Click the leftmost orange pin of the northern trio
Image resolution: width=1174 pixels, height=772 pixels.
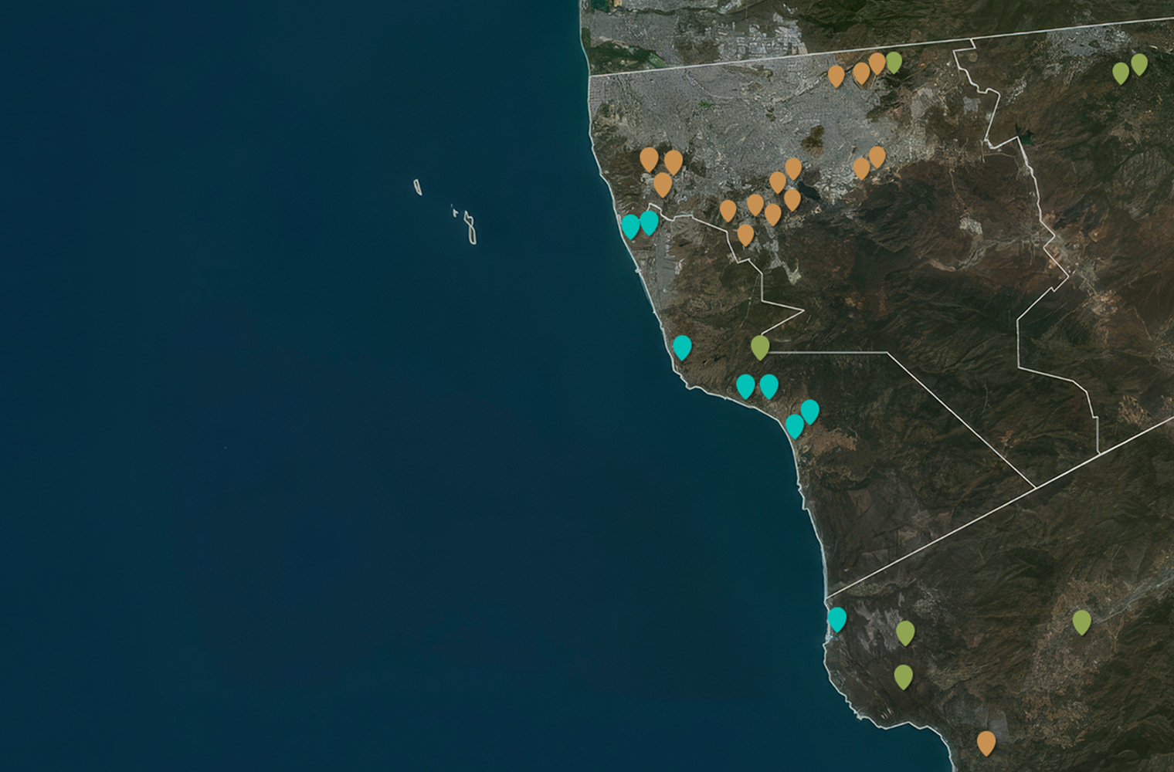(x=836, y=76)
